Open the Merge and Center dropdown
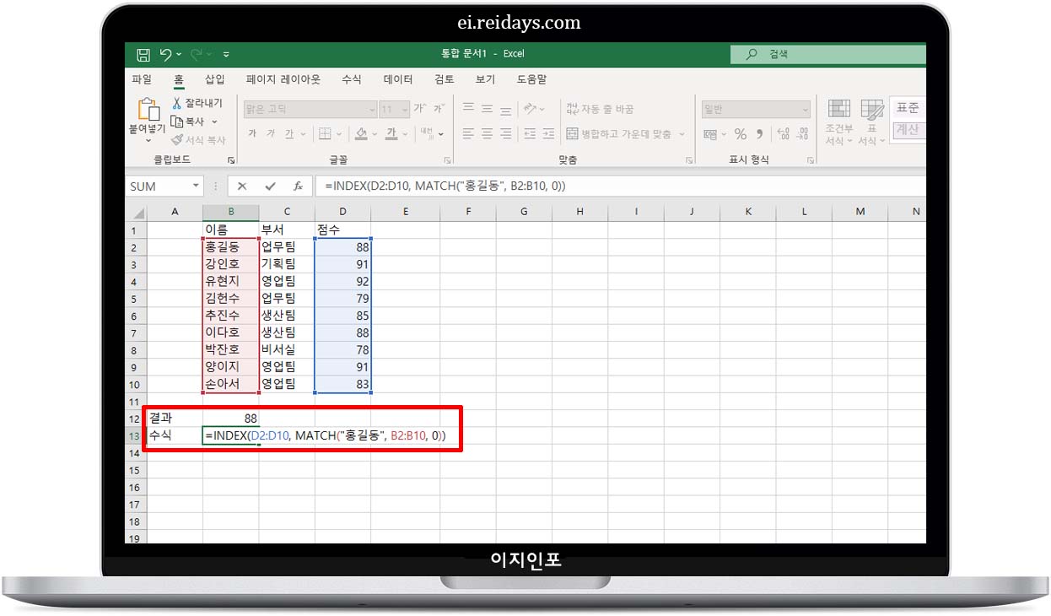Viewport: 1051px width, 616px height. (683, 133)
